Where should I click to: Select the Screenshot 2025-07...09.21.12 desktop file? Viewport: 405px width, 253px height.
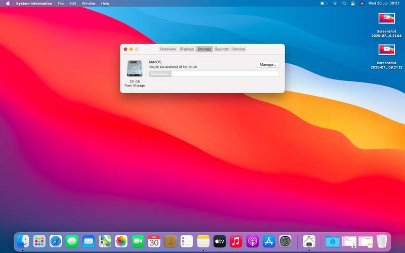point(386,57)
